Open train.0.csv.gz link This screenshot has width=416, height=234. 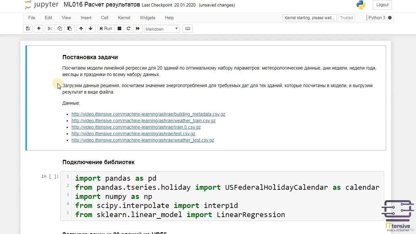point(136,127)
